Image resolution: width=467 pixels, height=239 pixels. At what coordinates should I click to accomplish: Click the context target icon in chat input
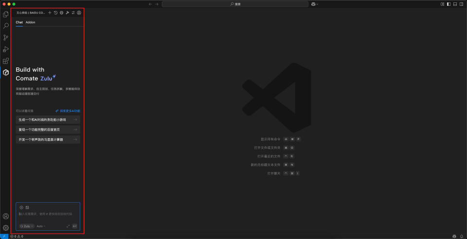[x=21, y=207]
